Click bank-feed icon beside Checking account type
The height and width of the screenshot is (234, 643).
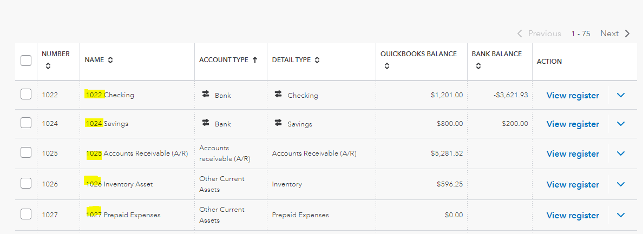(x=205, y=95)
